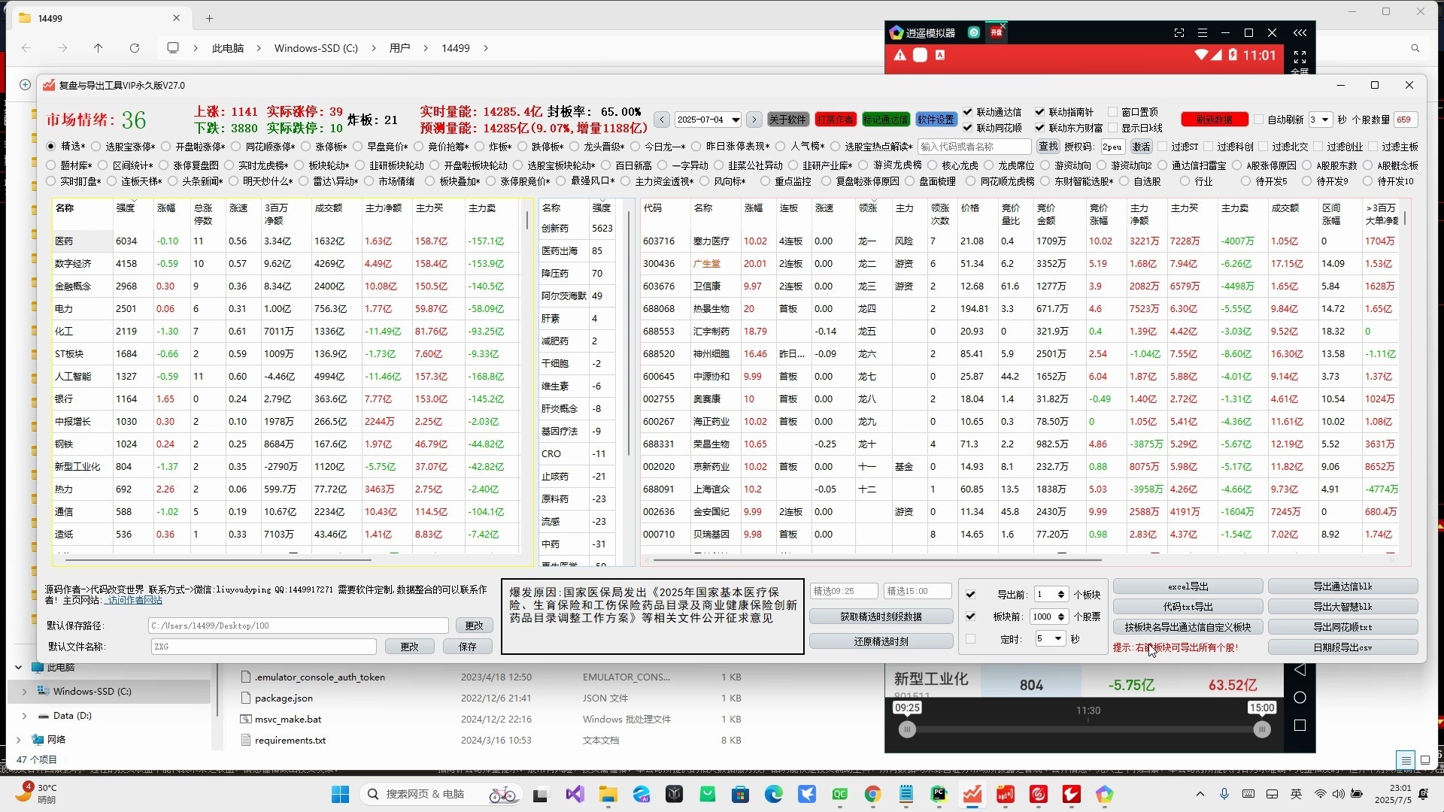Click the 输入代码或者名称 input field
Image resolution: width=1444 pixels, height=812 pixels.
pyautogui.click(x=974, y=146)
